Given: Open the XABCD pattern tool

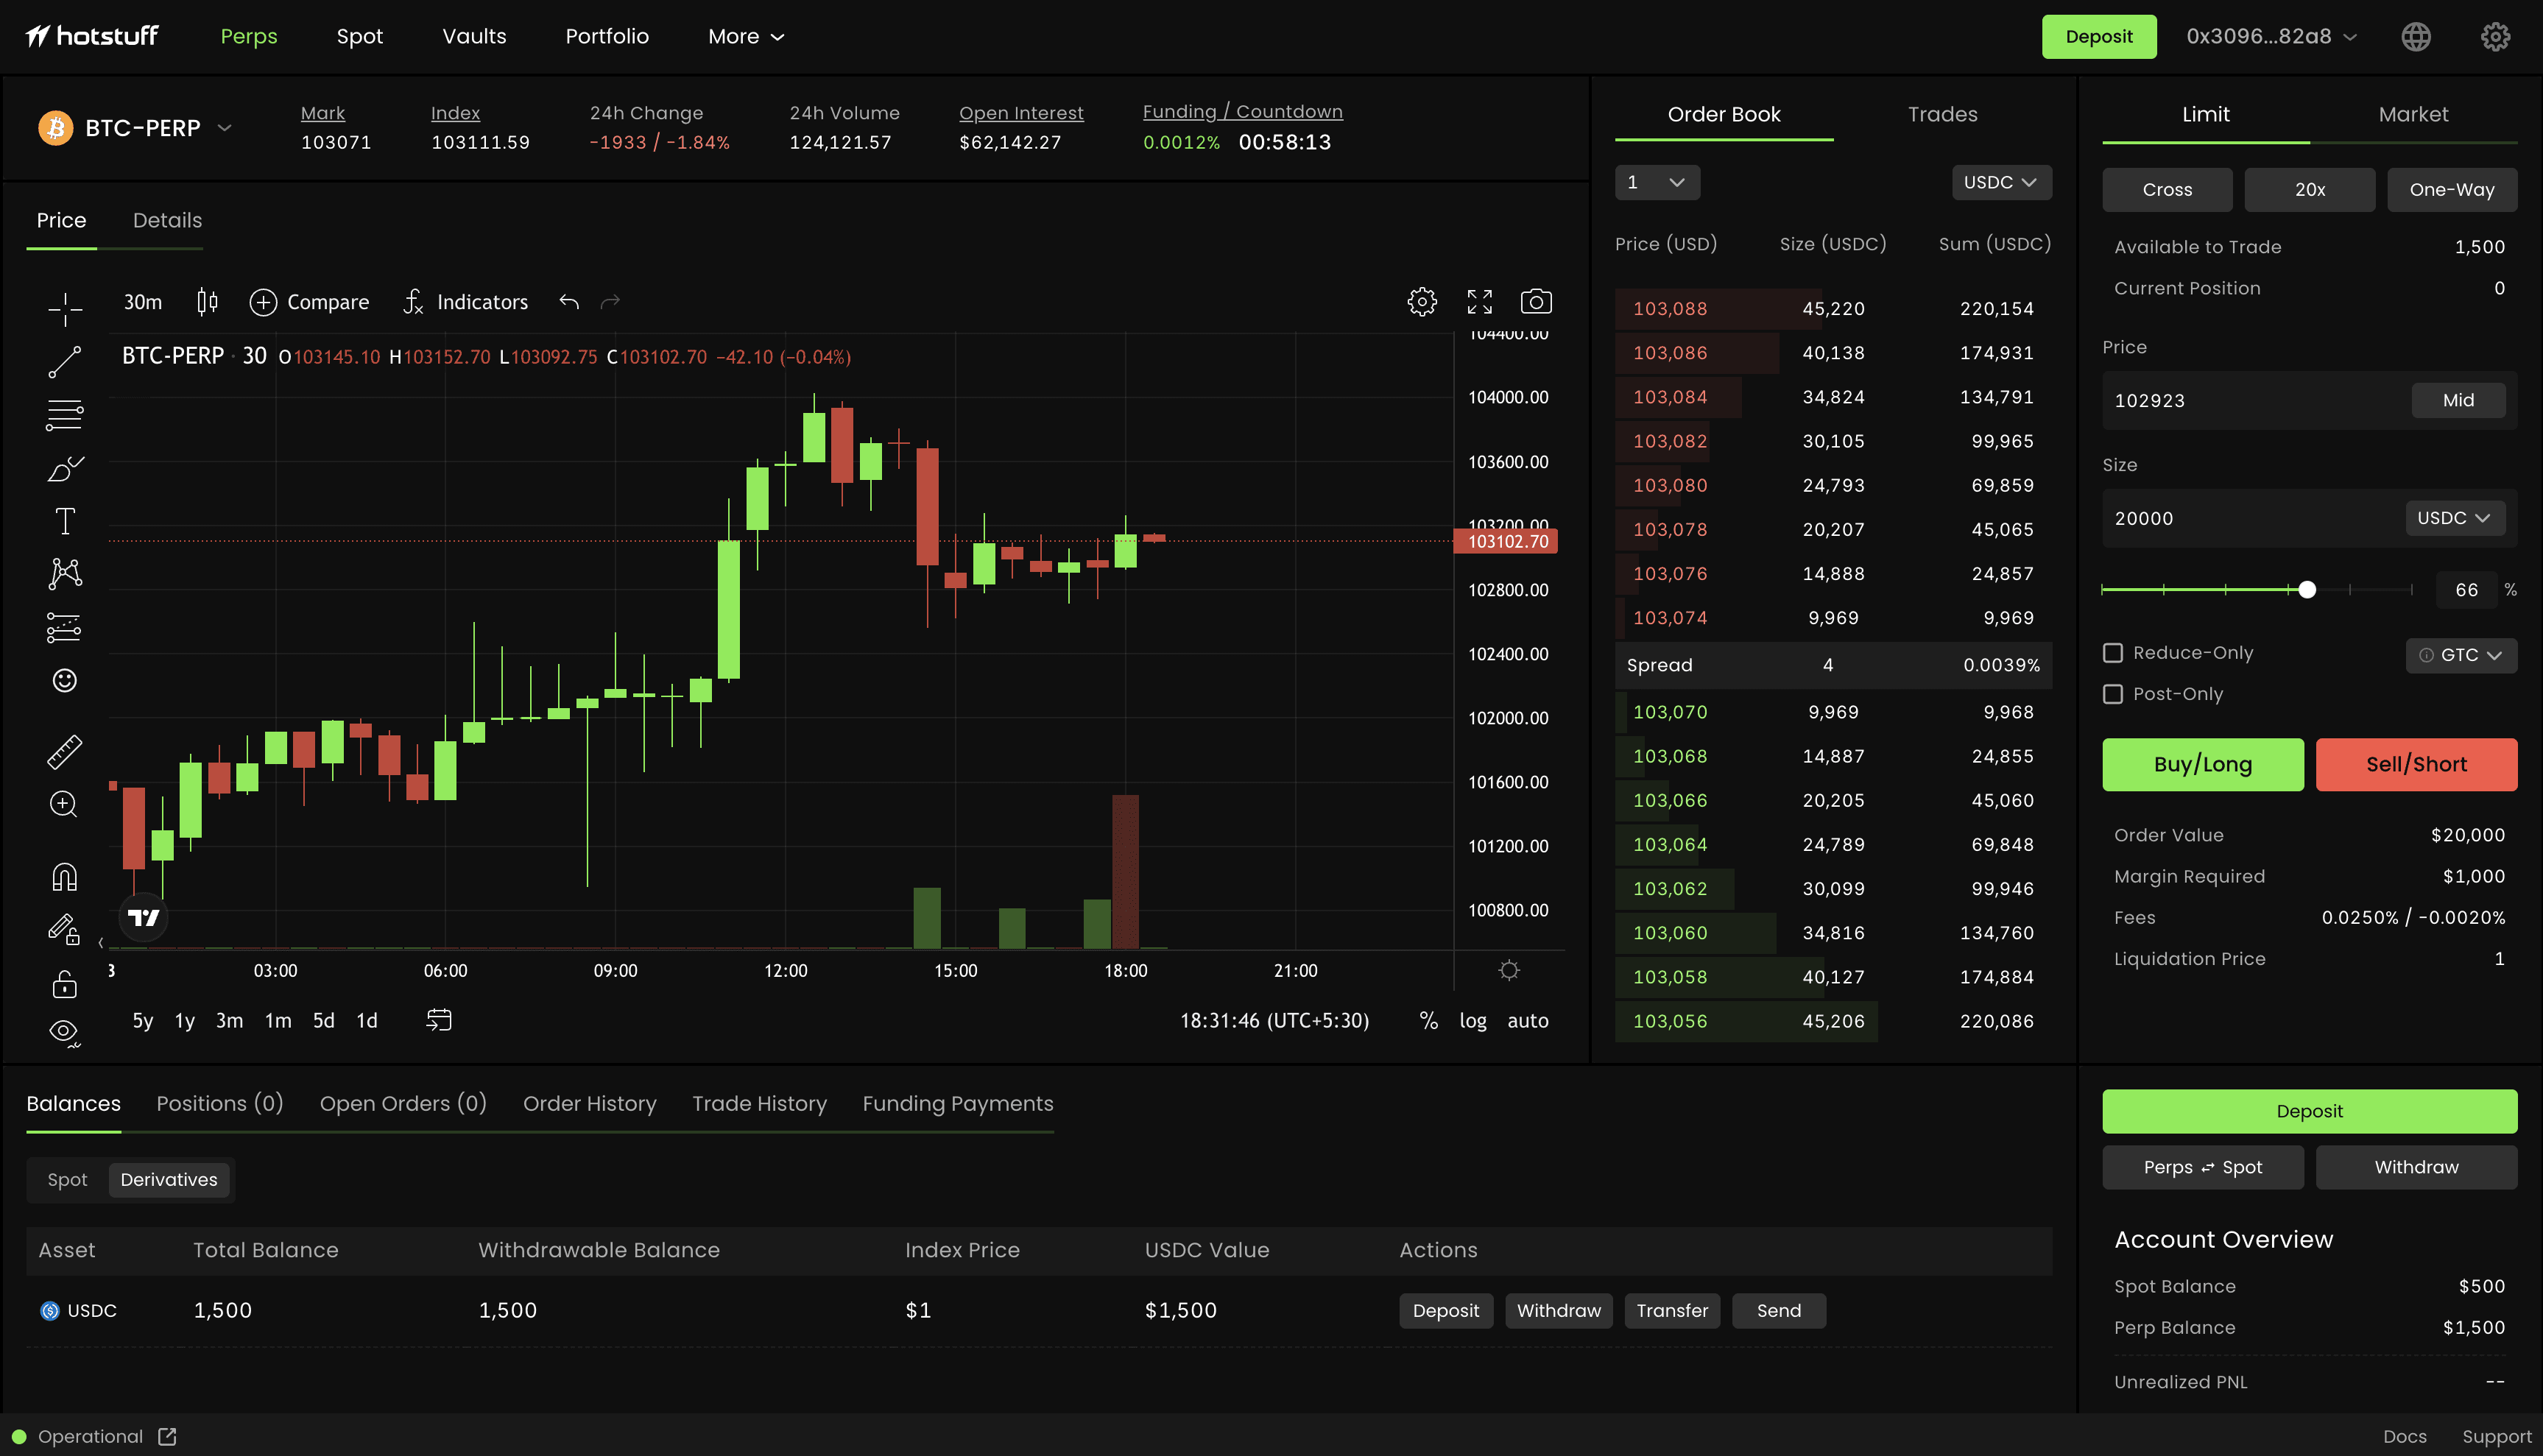Looking at the screenshot, I should 63,572.
